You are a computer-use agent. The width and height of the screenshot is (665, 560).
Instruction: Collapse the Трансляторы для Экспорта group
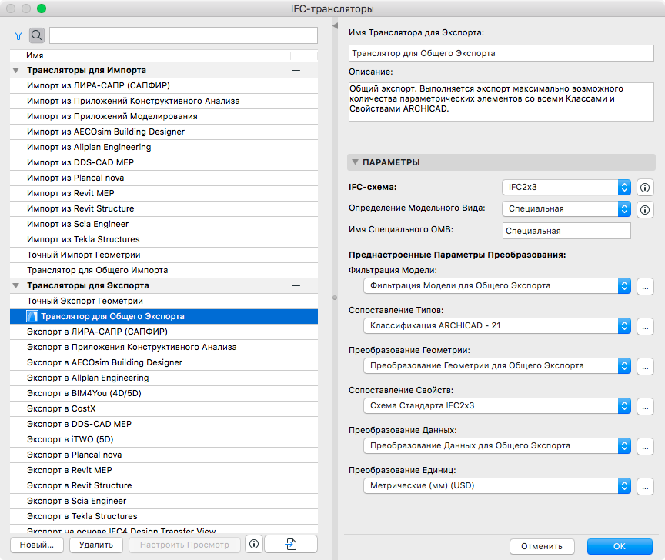click(x=16, y=285)
